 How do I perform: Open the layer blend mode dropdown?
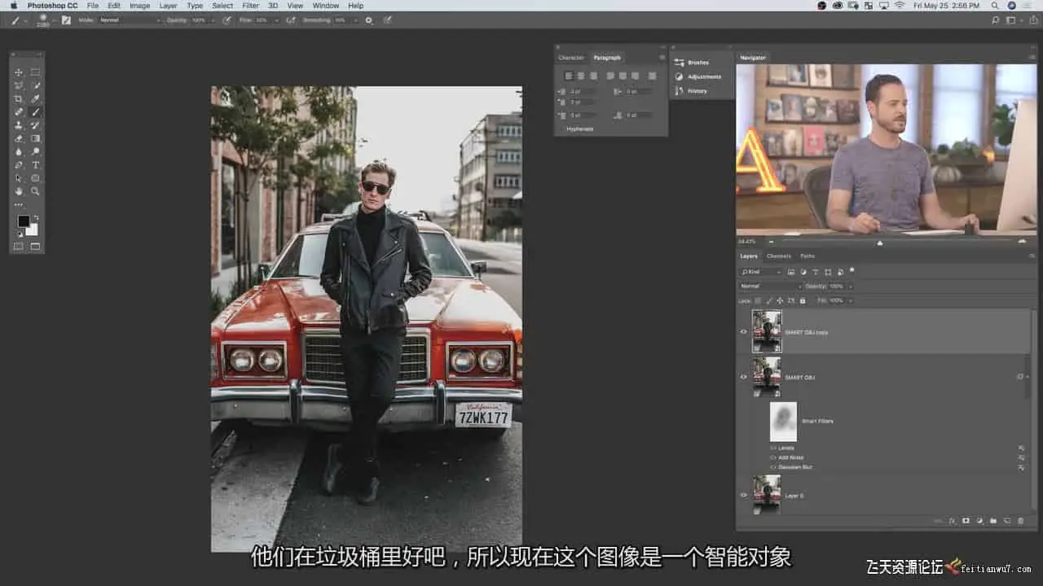point(770,286)
